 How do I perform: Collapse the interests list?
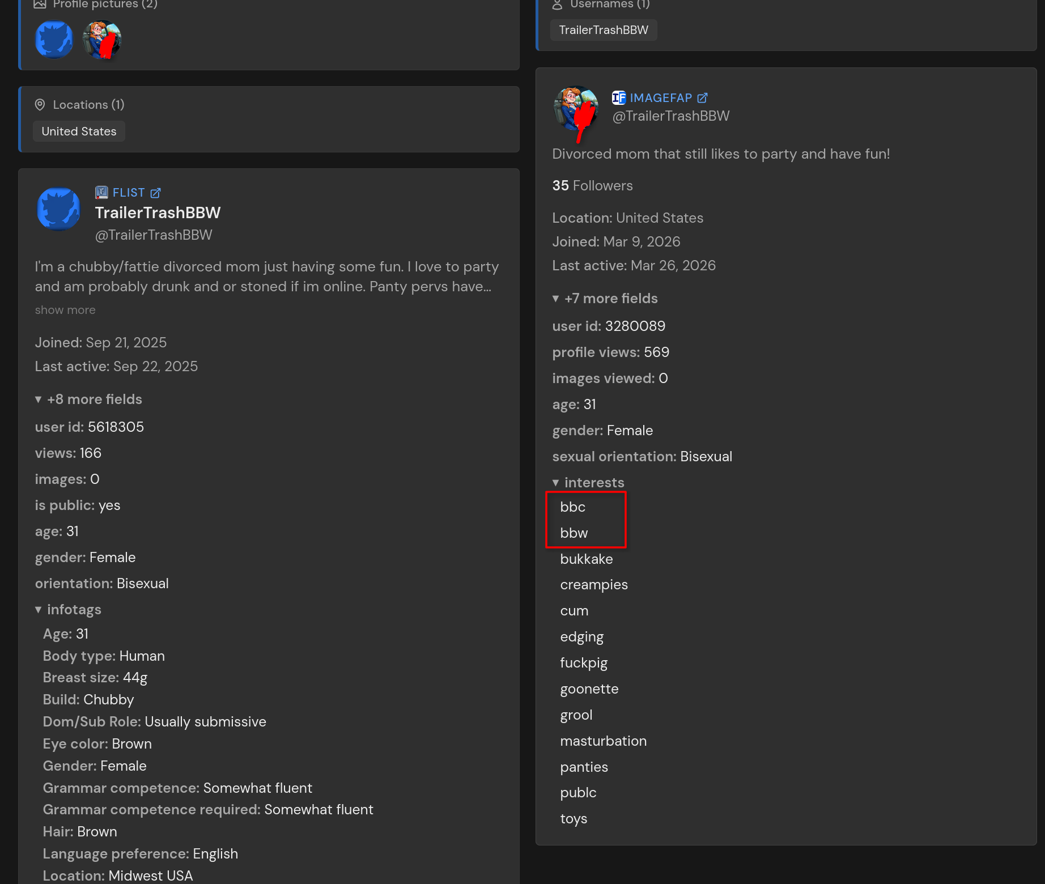point(589,483)
